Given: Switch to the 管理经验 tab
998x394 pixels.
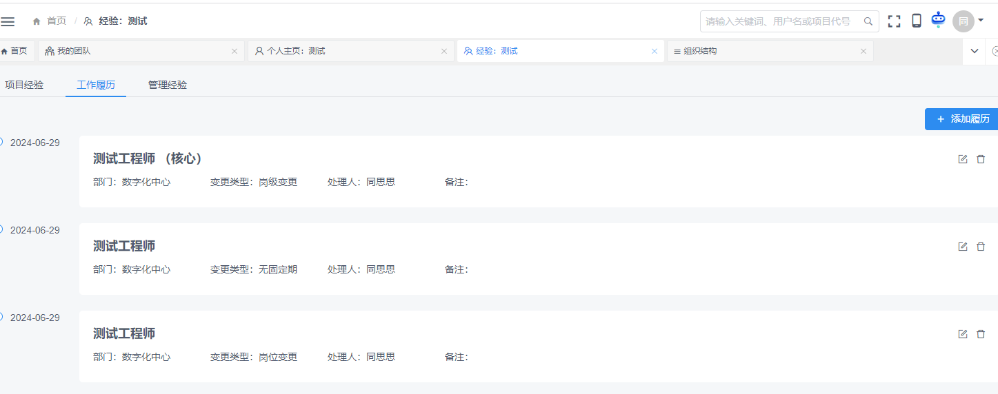Looking at the screenshot, I should (x=168, y=85).
